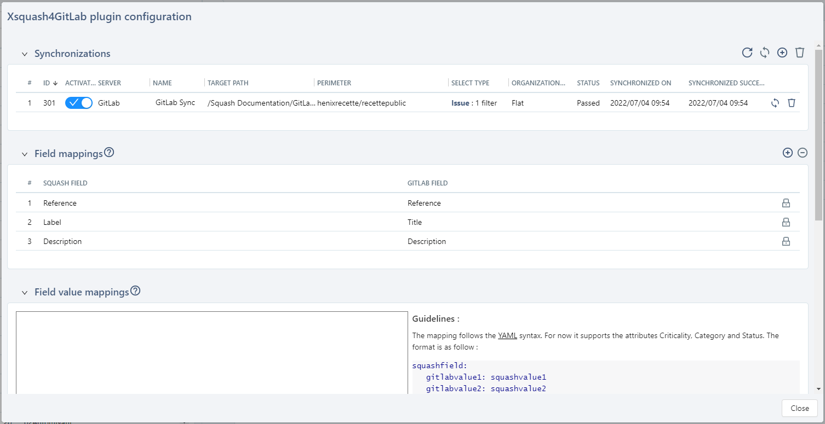This screenshot has width=825, height=424.
Task: Click inside the field value mappings editor
Action: (212, 350)
